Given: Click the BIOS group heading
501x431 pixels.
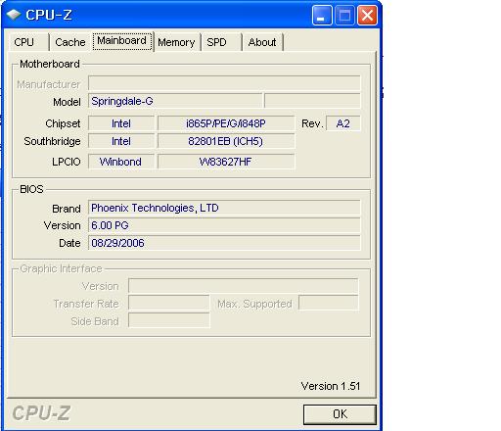Looking at the screenshot, I should click(x=31, y=189).
